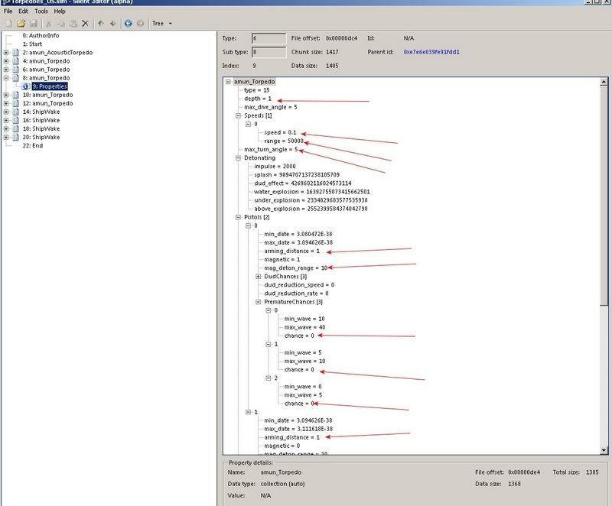Viewport: 612px width, 506px height.
Task: Open a file with the folder icon
Action: 21,24
